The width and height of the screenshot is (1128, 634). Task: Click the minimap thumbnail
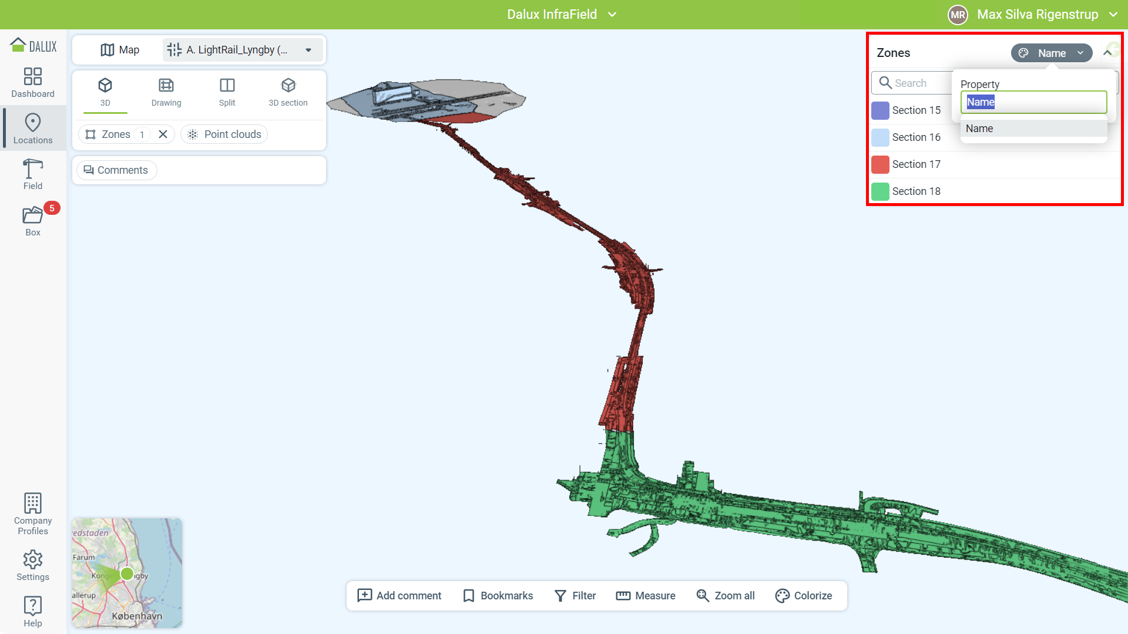click(x=127, y=573)
